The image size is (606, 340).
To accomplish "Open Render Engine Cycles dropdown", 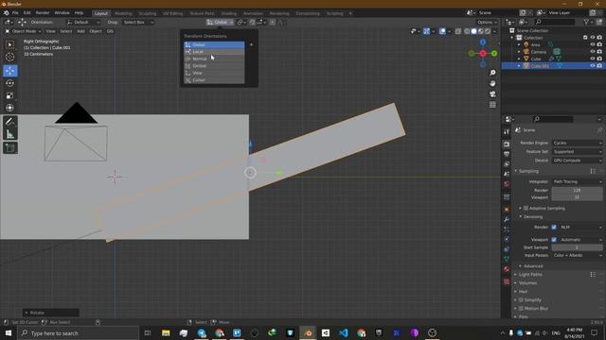I will [x=577, y=143].
